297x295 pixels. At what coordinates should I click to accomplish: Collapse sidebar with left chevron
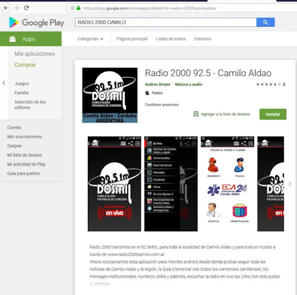(x=4, y=83)
